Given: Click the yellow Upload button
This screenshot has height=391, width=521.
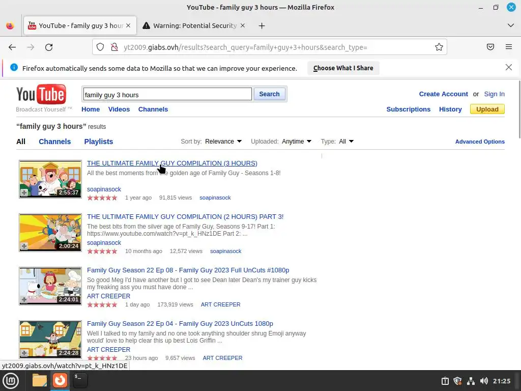Looking at the screenshot, I should point(487,109).
